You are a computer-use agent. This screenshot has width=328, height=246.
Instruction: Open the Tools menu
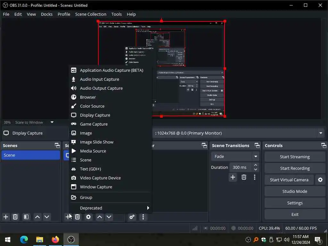(117, 14)
